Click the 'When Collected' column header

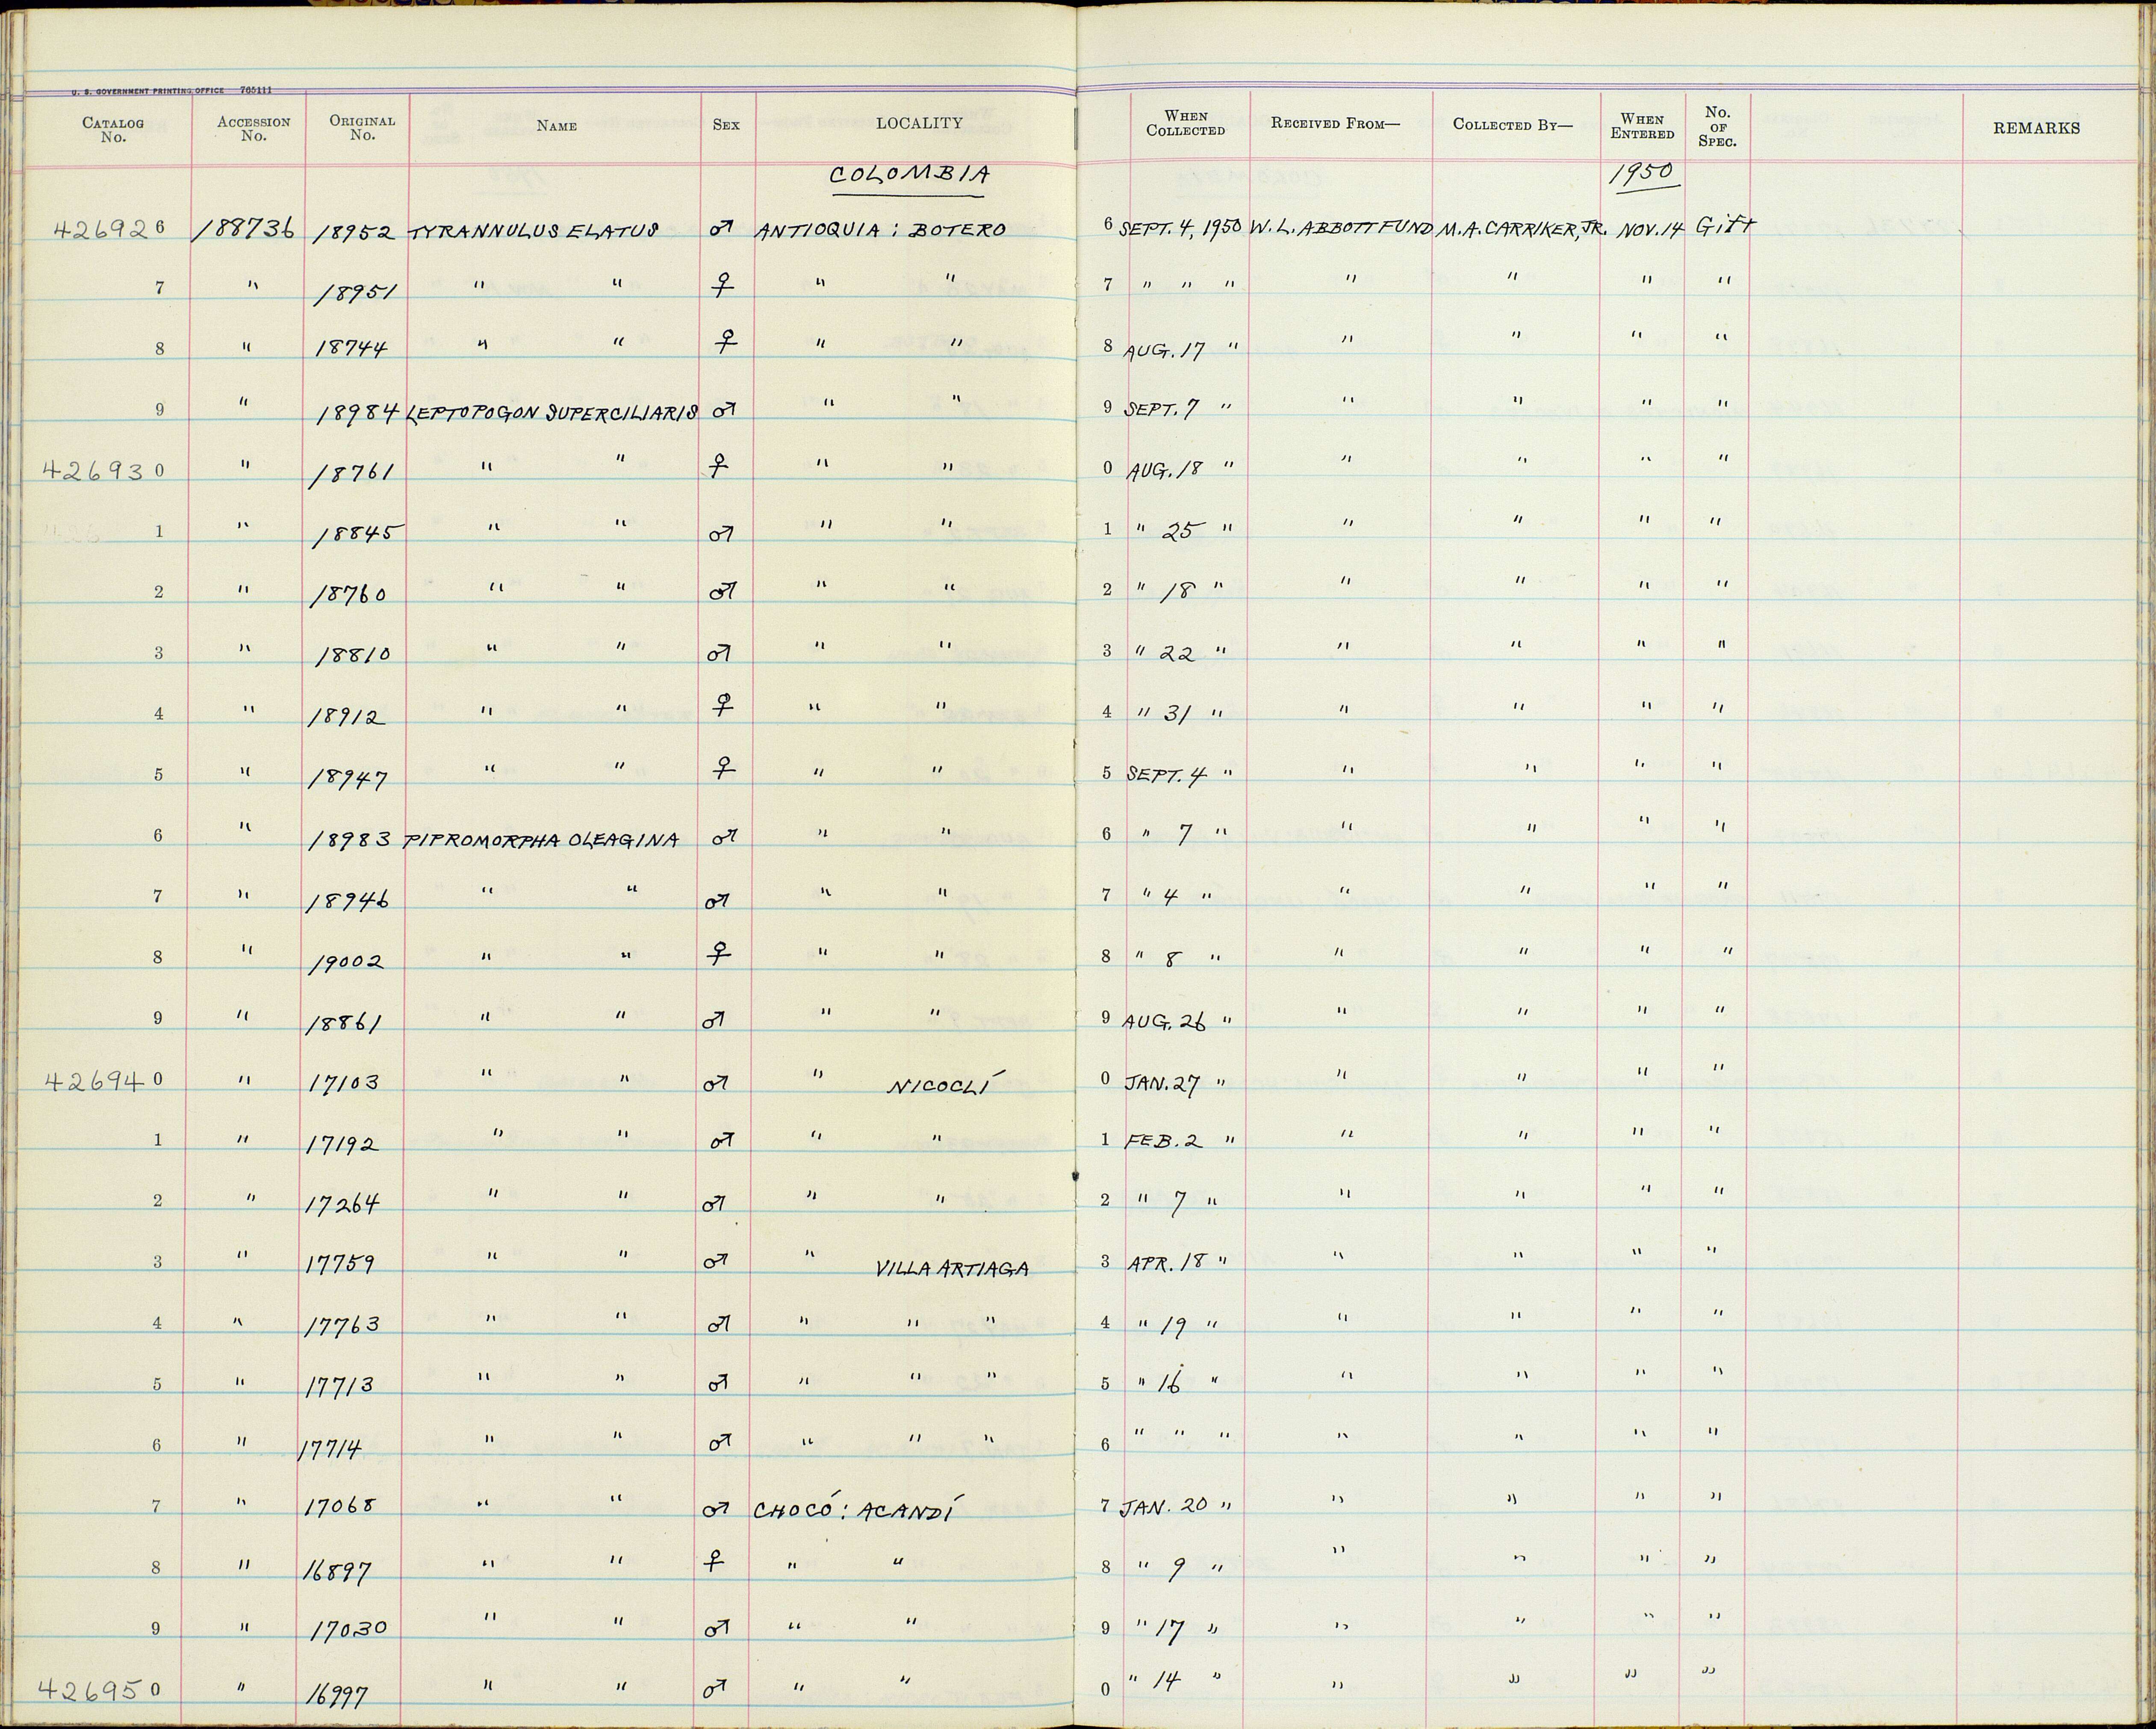(x=1186, y=123)
